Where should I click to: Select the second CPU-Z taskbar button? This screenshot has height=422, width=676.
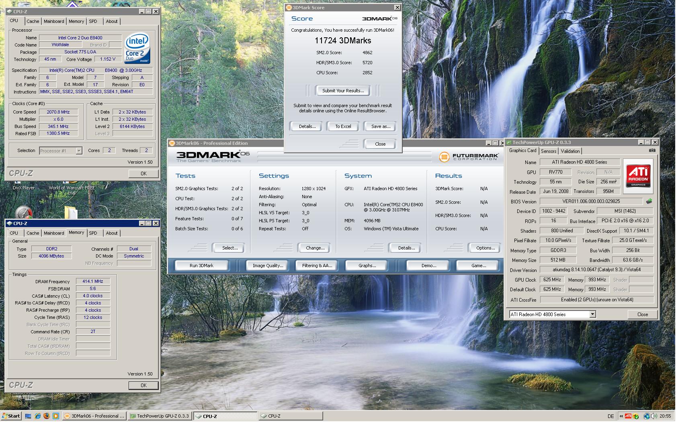click(290, 416)
